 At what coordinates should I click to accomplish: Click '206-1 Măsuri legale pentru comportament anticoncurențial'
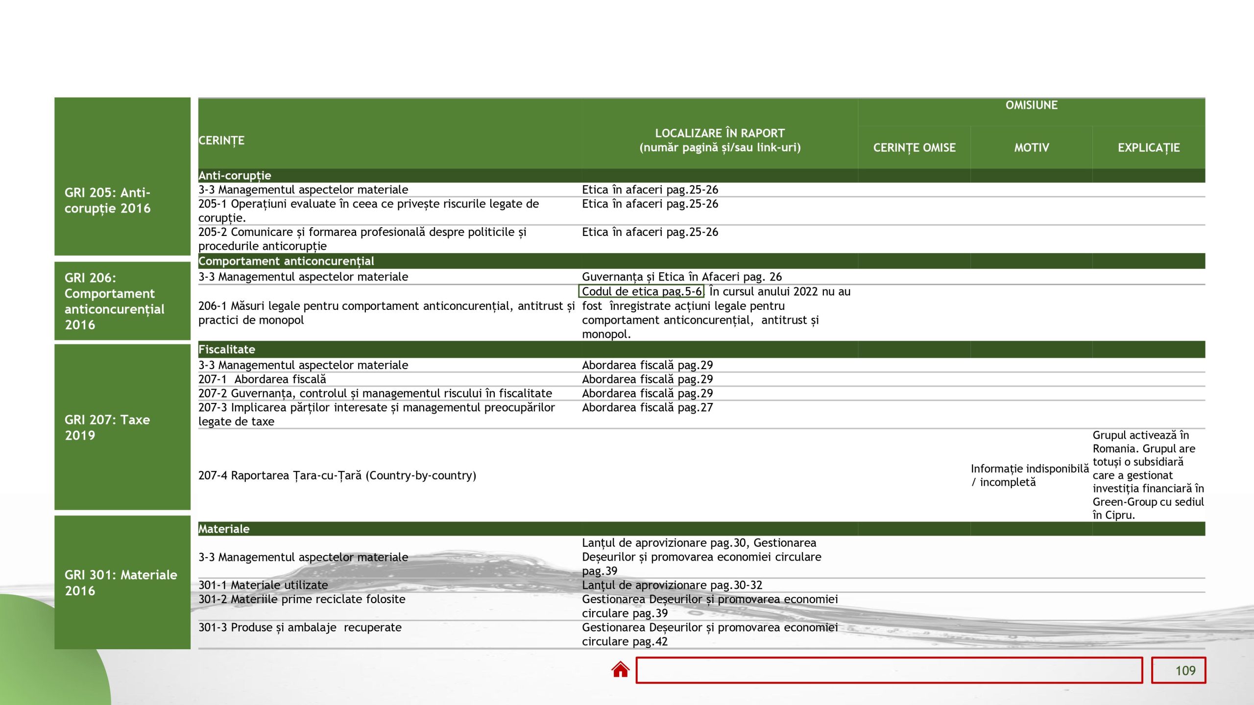[x=386, y=313]
